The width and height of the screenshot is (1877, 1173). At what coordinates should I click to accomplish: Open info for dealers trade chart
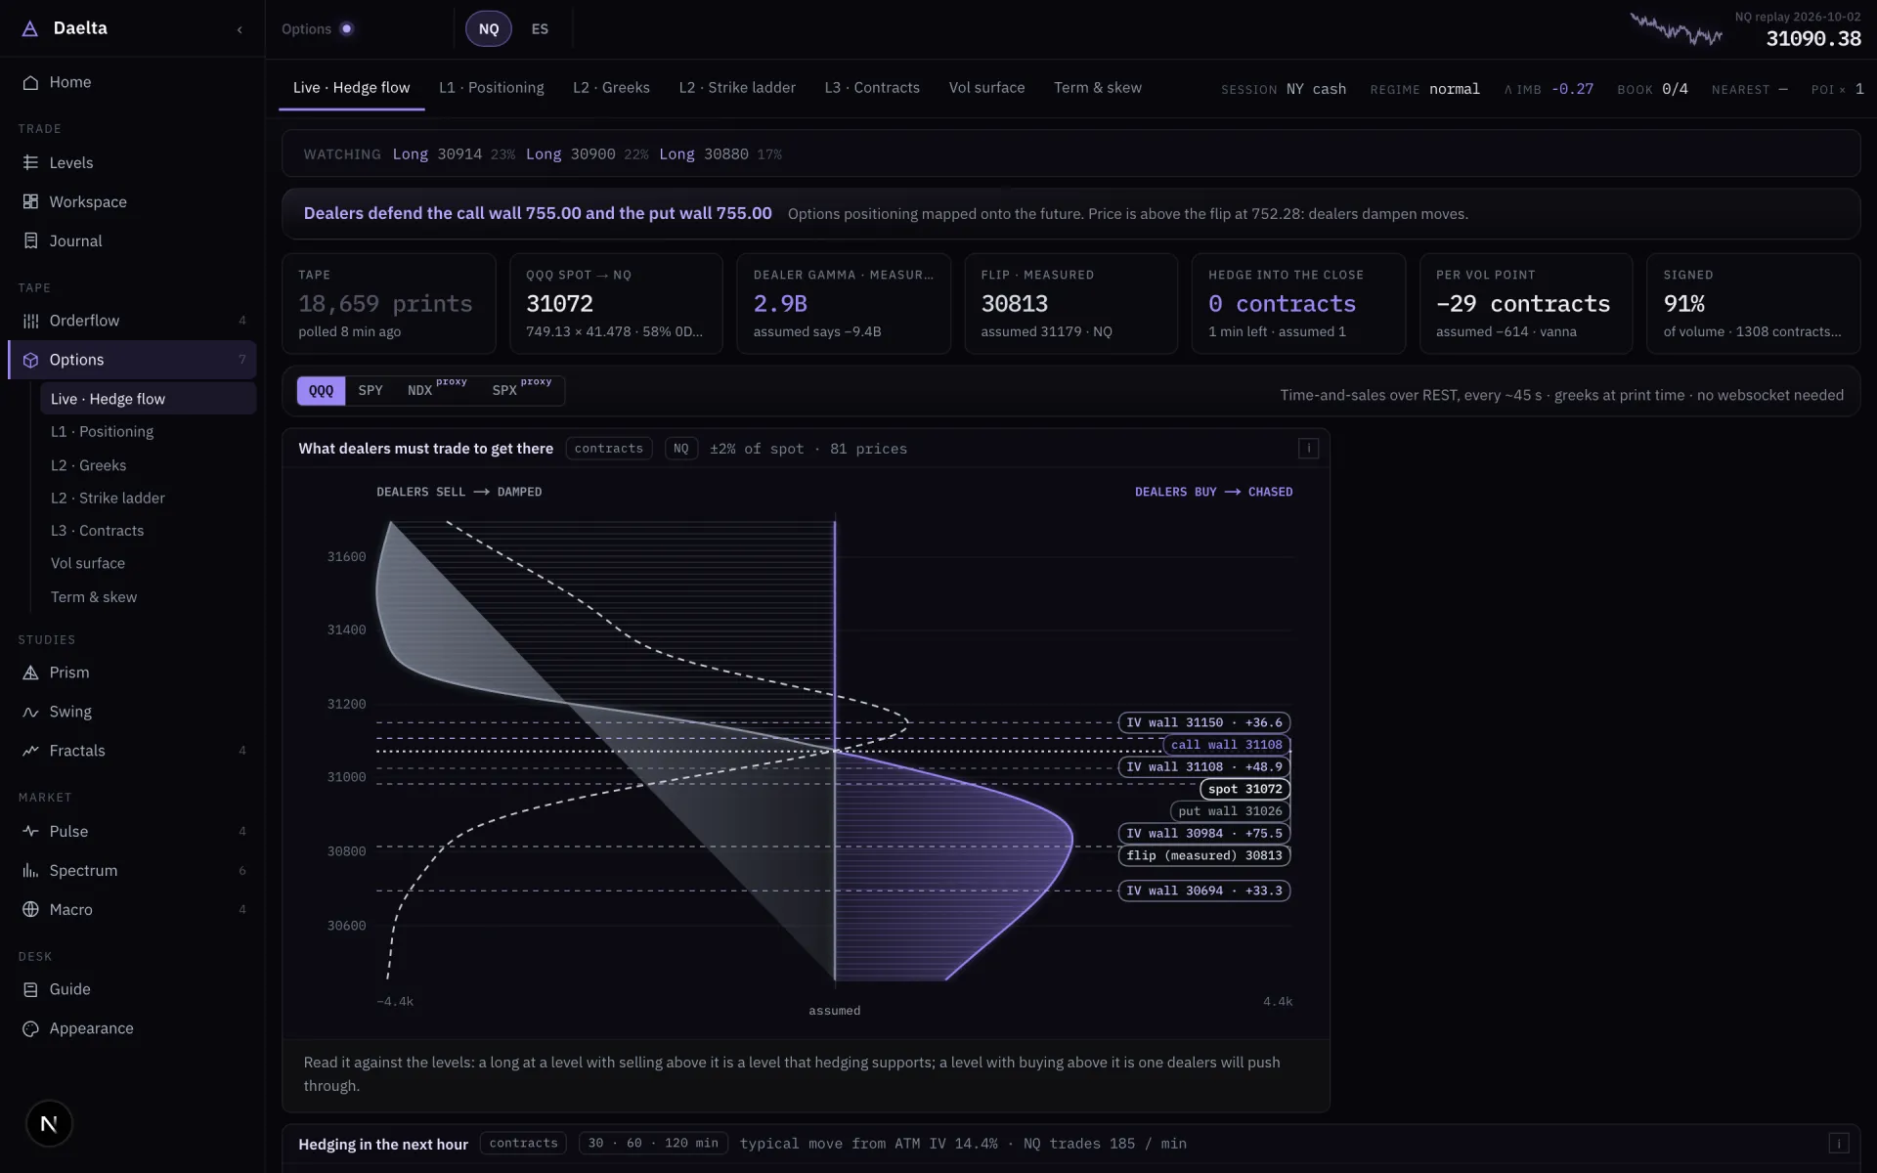1308,449
